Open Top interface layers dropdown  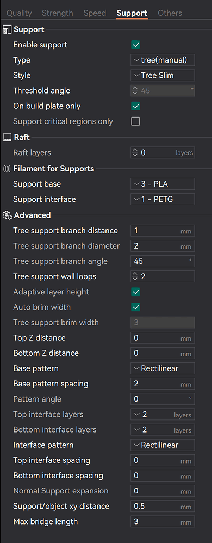[163, 415]
